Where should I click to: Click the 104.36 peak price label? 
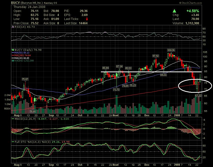(x=171, y=50)
